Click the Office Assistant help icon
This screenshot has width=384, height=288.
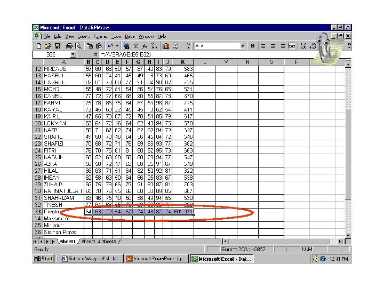175,46
